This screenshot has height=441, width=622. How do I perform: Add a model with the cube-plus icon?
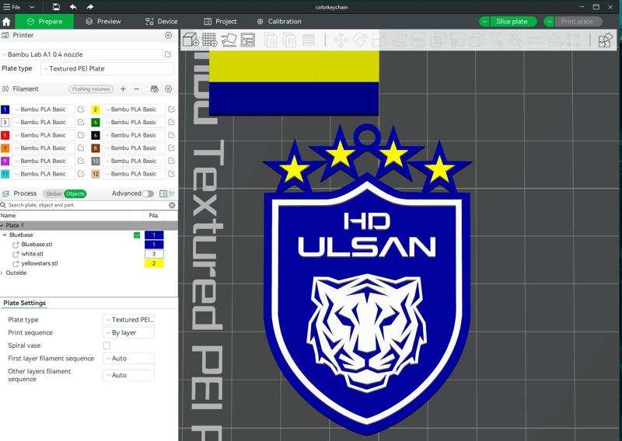click(190, 40)
